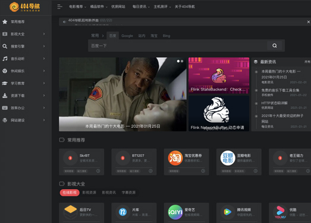The width and height of the screenshot is (311, 223).
Task: Click the iQIYI green logo icon
Action: [x=175, y=212]
